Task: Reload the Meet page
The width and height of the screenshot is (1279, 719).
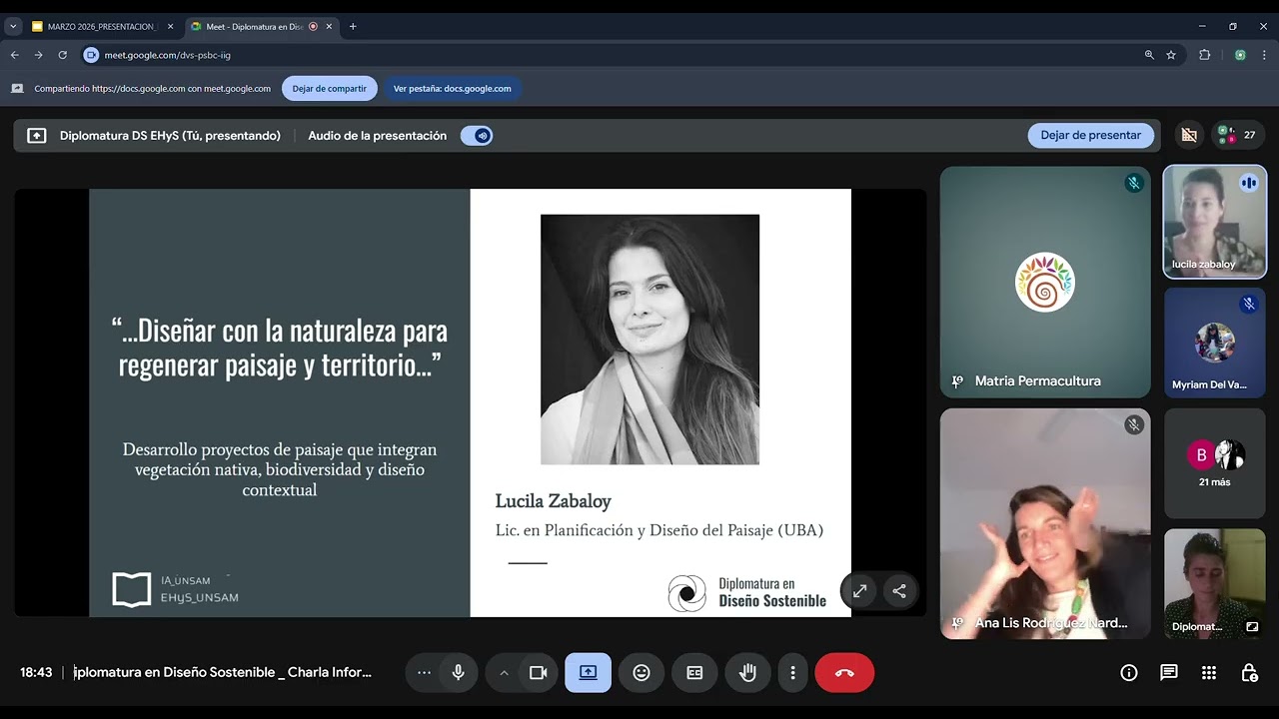Action: pos(62,55)
